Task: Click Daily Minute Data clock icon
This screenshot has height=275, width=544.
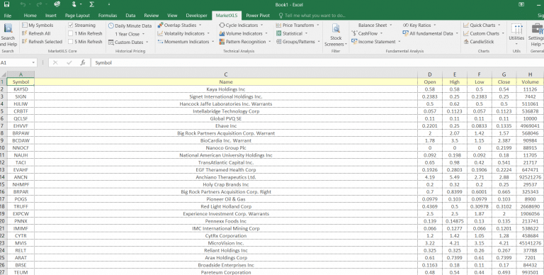Action: coord(111,26)
